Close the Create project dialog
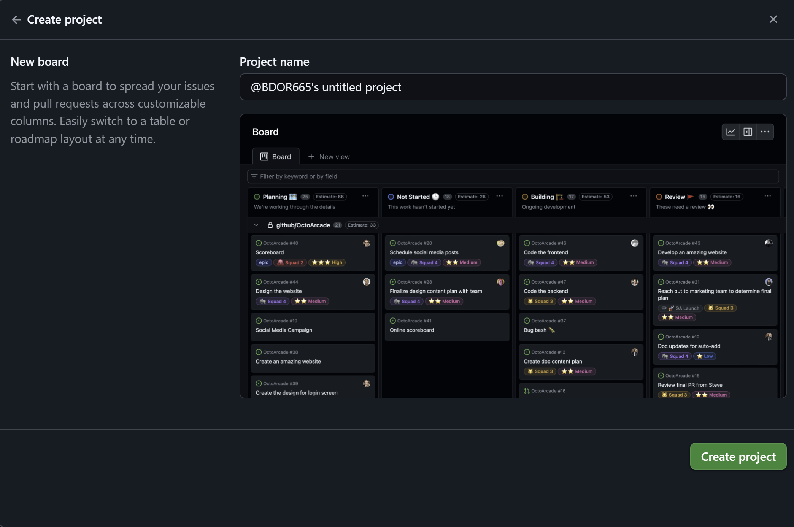 [773, 19]
